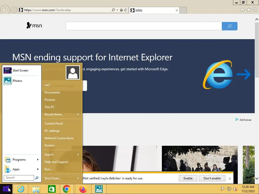Expand the Shut Down... options arrow

tap(78, 178)
